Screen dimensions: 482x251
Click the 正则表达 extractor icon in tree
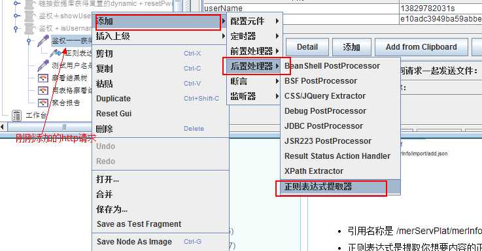coord(56,53)
